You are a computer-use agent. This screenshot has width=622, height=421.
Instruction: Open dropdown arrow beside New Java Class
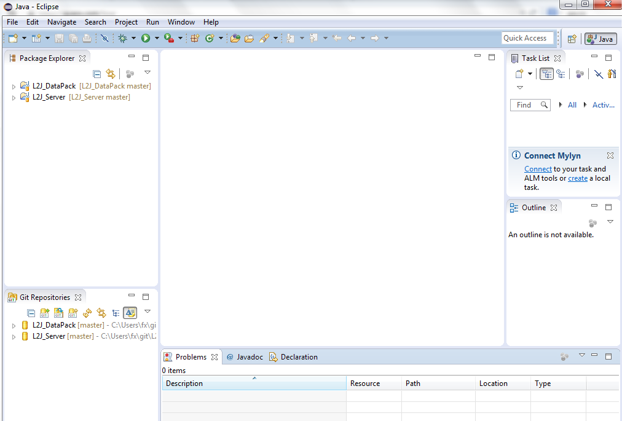[x=221, y=38]
